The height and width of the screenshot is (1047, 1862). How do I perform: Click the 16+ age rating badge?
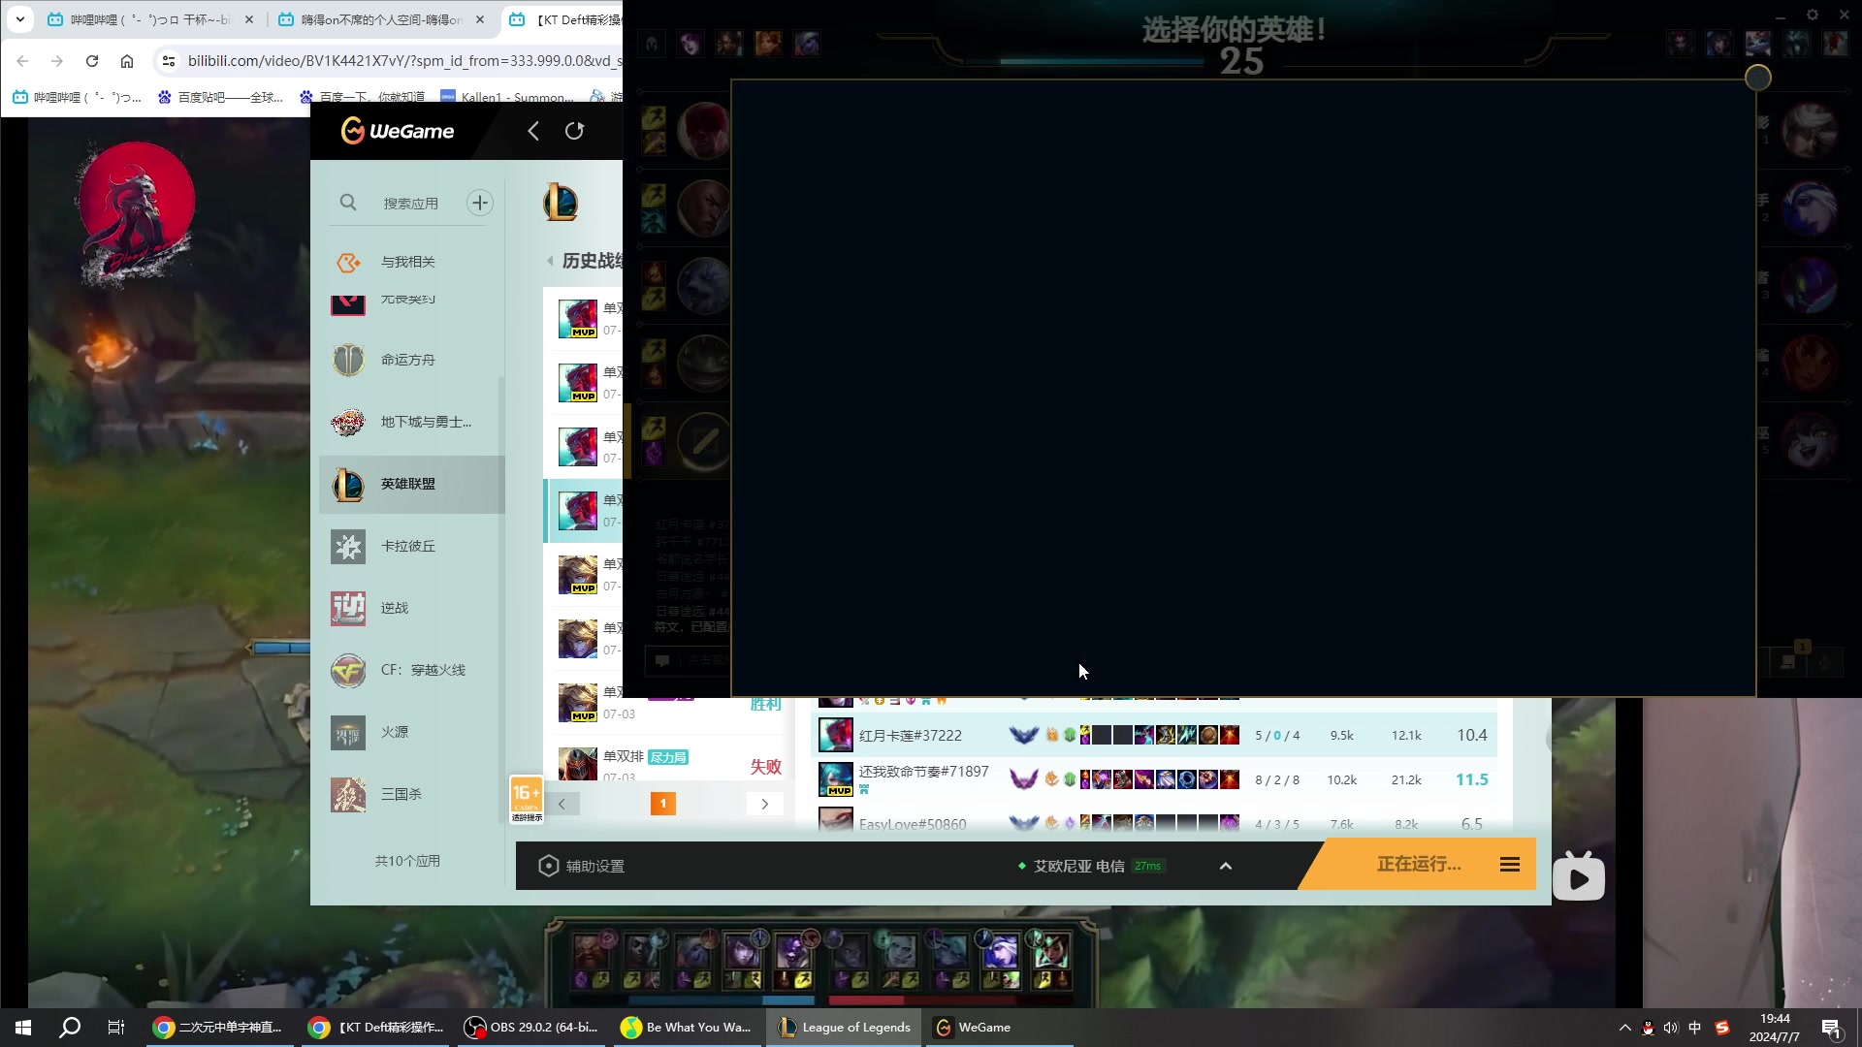click(527, 800)
